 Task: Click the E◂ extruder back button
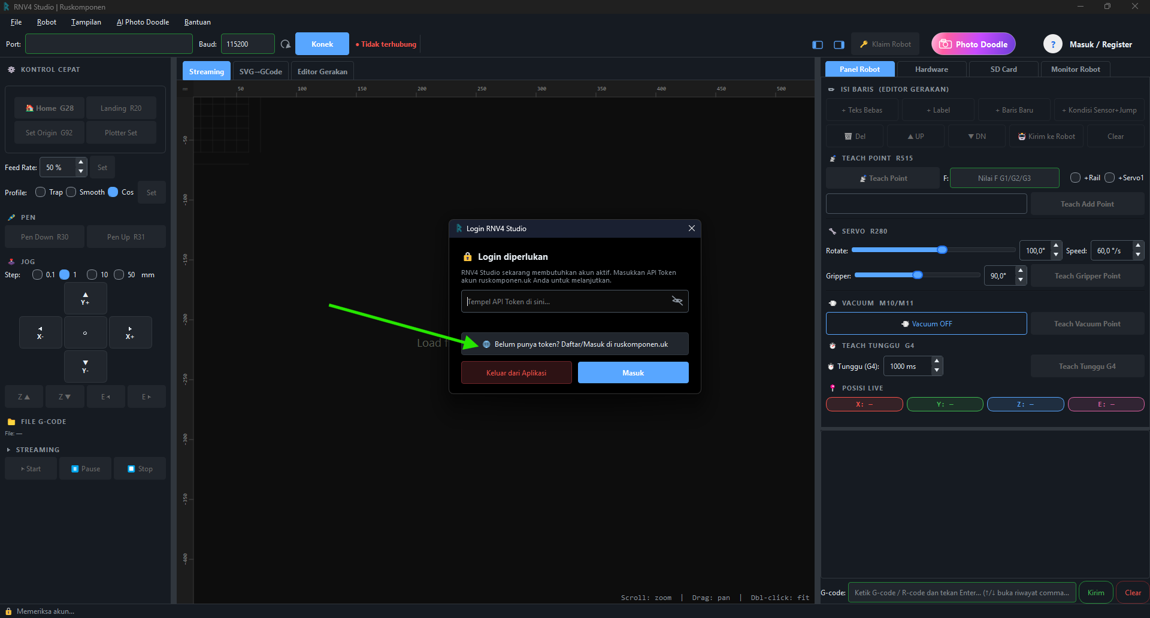[105, 396]
